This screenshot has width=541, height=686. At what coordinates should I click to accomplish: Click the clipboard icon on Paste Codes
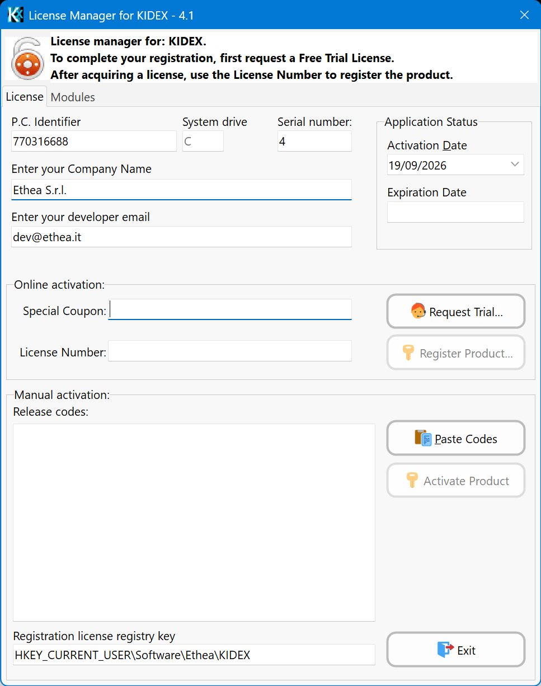pos(422,438)
